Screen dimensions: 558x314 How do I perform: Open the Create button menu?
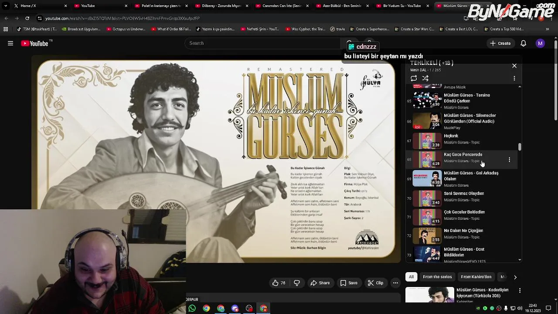500,43
